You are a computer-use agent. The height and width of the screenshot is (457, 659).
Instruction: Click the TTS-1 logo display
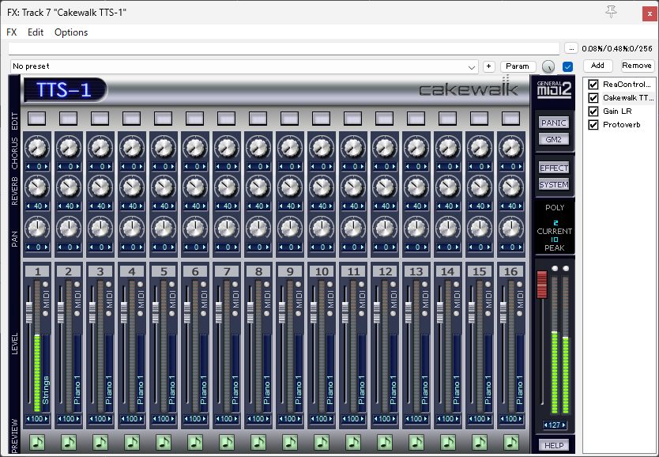pyautogui.click(x=64, y=89)
